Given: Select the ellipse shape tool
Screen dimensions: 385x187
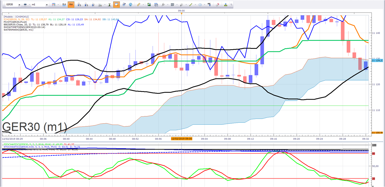Looking at the screenshot, I should click(x=200, y=5).
